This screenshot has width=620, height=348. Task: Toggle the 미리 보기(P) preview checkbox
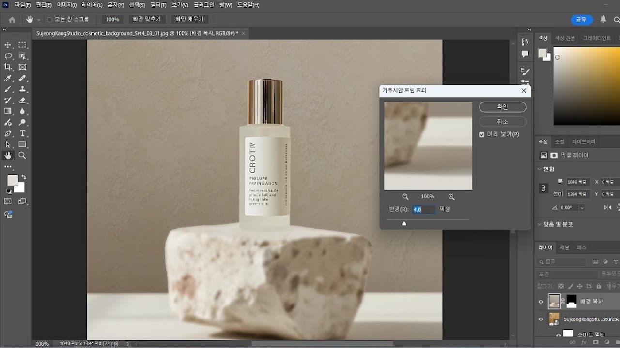482,134
